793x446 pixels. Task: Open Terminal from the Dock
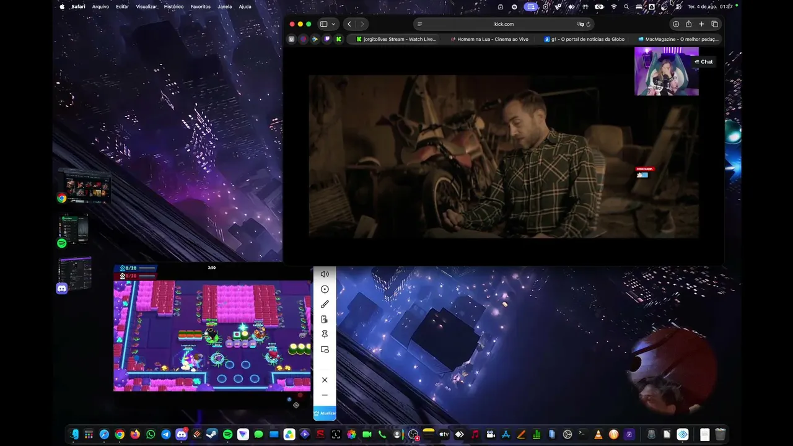(x=582, y=434)
